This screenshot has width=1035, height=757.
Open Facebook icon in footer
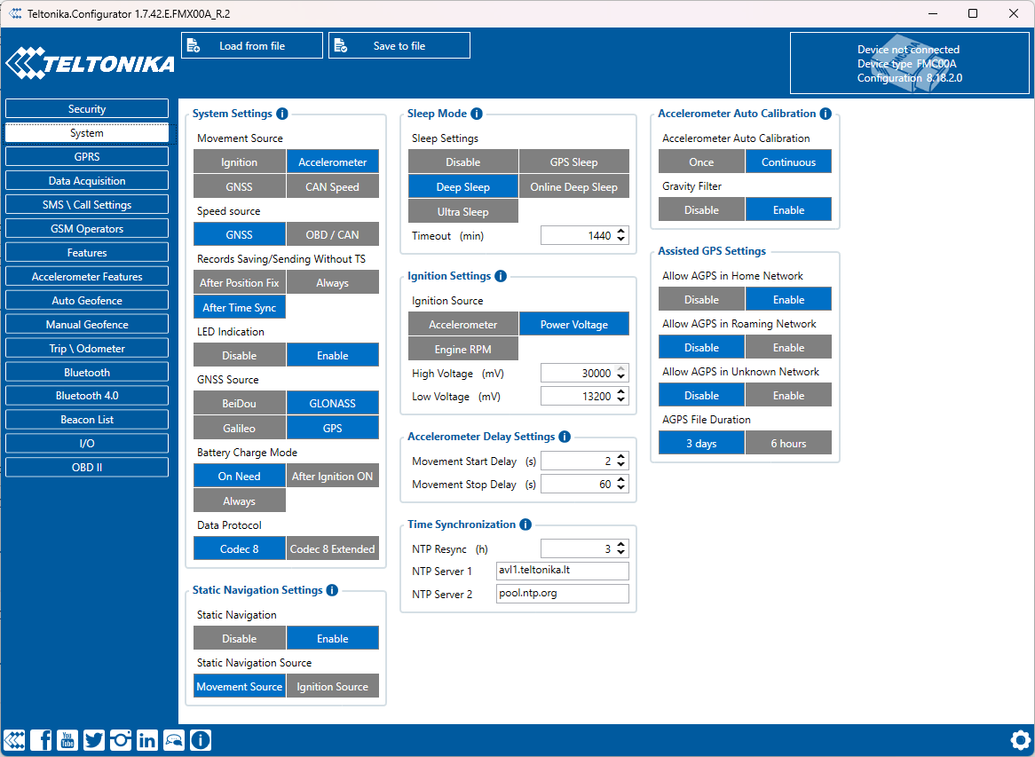click(41, 740)
